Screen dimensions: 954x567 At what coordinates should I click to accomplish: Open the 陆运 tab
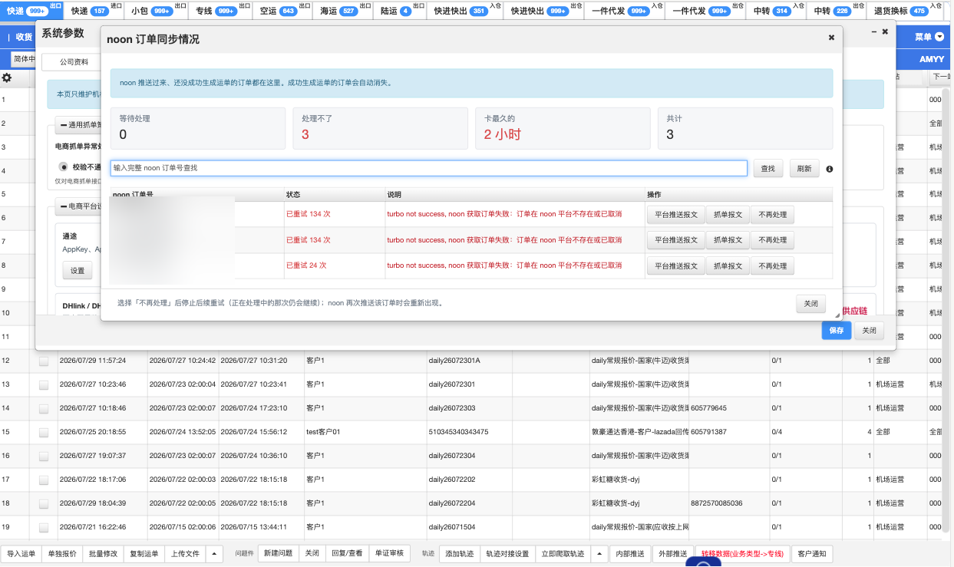[x=399, y=11]
